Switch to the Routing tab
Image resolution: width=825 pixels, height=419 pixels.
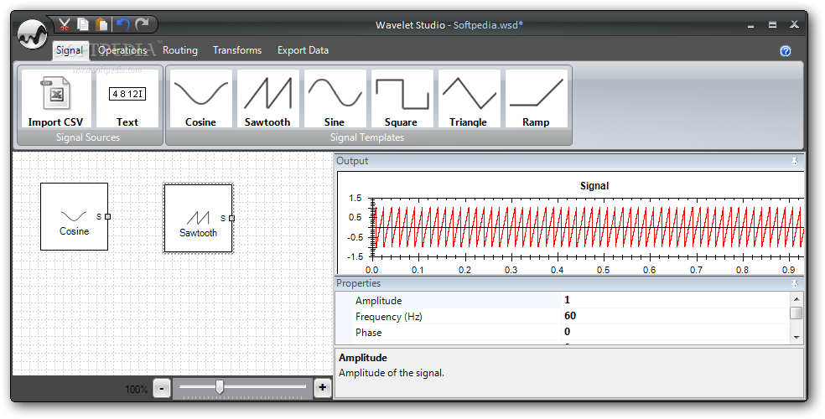(x=180, y=50)
